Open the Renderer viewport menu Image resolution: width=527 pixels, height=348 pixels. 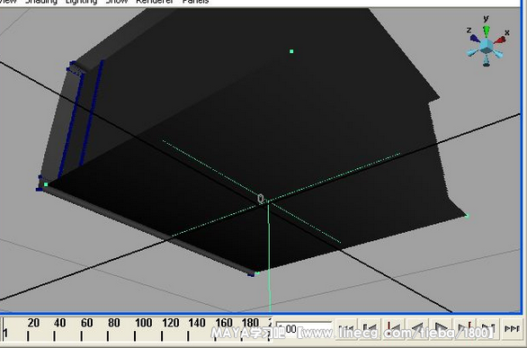(x=155, y=2)
